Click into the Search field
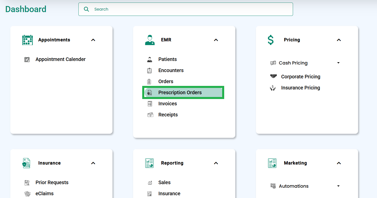The image size is (377, 198). click(x=186, y=9)
